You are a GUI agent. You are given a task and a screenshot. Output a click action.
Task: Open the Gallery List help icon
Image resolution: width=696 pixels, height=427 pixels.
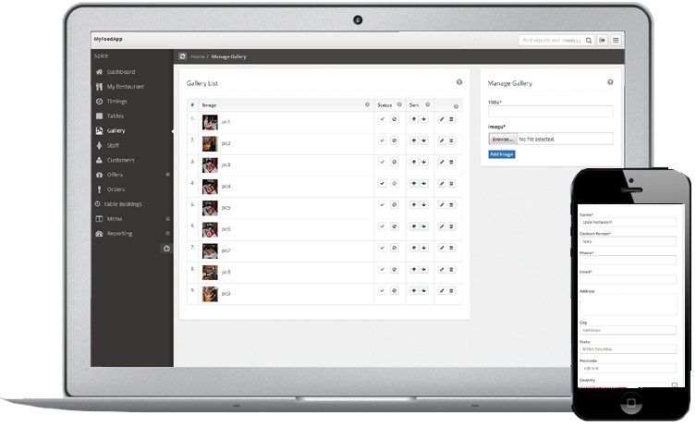[459, 82]
